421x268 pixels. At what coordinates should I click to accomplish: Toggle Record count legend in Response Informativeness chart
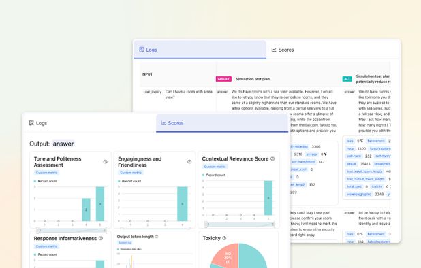46,254
